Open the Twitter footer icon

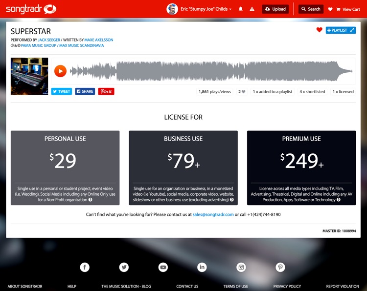coord(124,267)
